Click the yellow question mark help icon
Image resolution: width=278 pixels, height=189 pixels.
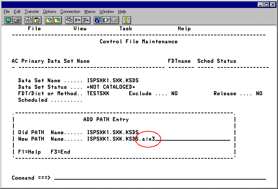click(x=127, y=20)
